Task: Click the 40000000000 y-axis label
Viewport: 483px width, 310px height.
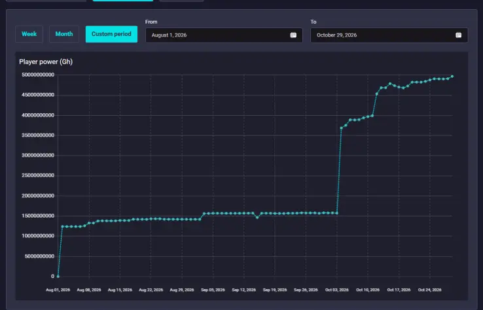Action: click(x=38, y=115)
